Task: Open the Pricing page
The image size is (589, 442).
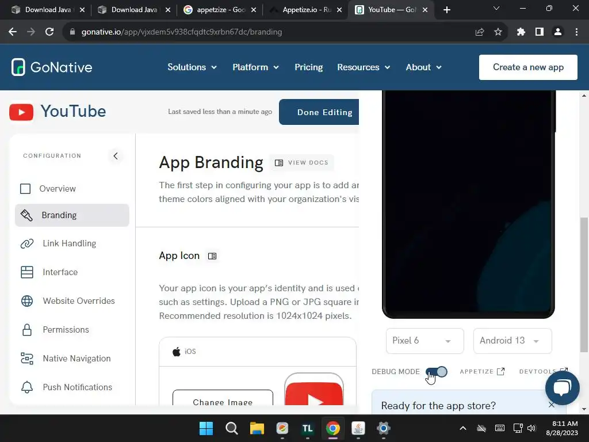Action: pyautogui.click(x=308, y=67)
